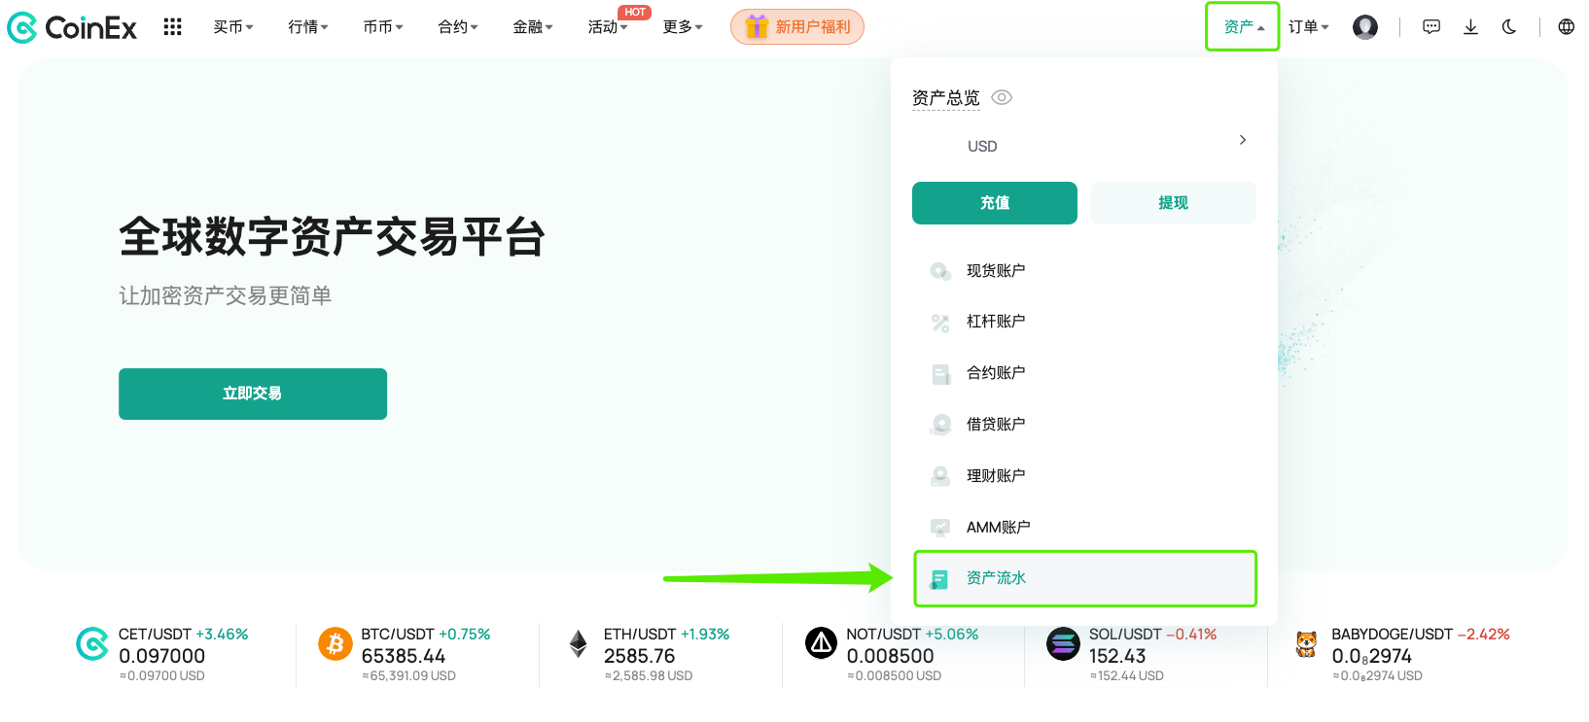1589x722 pixels.
Task: Expand the 金融 dropdown menu
Action: pyautogui.click(x=533, y=27)
